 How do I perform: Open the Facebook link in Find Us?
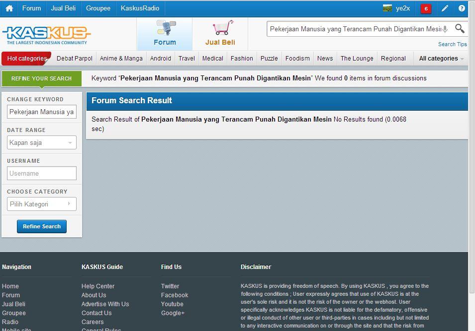tap(175, 295)
